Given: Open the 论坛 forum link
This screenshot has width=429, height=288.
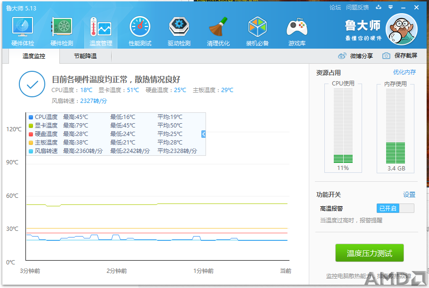Looking at the screenshot, I should coord(335,8).
